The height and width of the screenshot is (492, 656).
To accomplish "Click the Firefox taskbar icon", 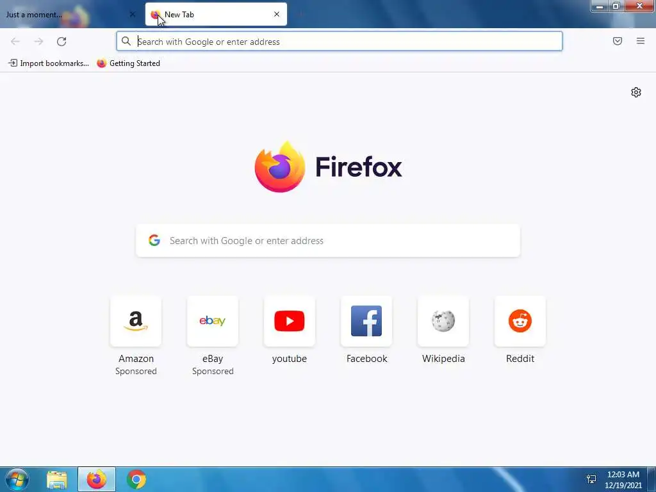I will coord(97,479).
